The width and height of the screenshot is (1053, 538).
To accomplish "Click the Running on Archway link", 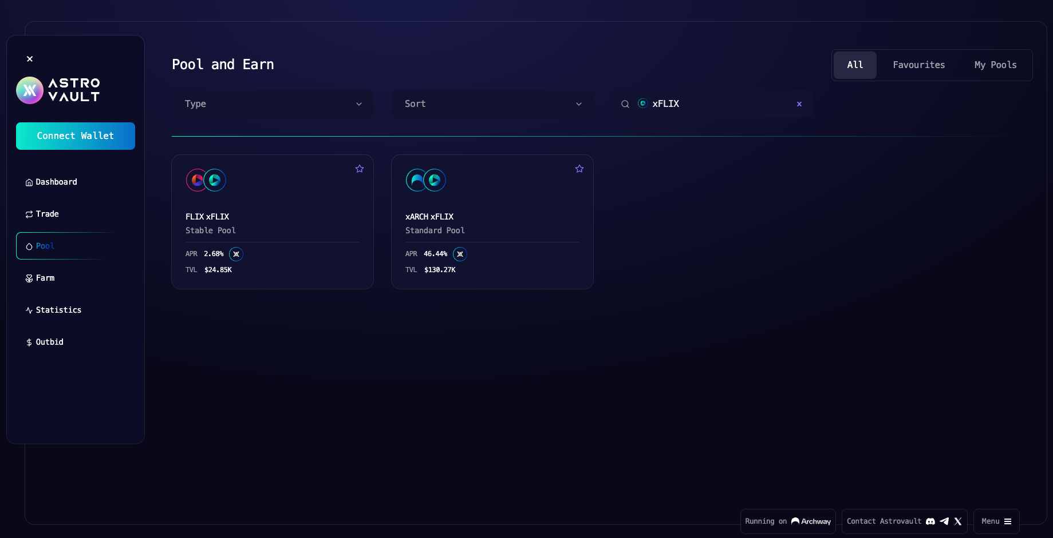I will (788, 521).
